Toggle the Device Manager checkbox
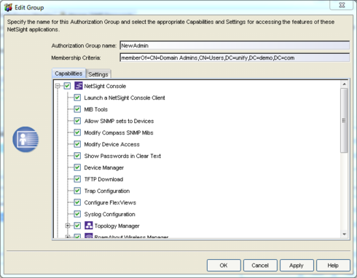The height and width of the screenshot is (278, 357). click(77, 167)
